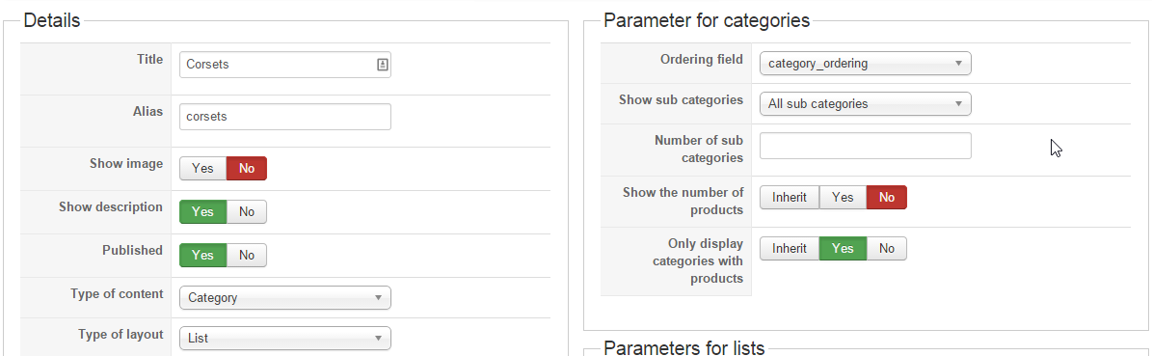The image size is (1152, 356).
Task: Select Yes for Show the number of products
Action: [x=843, y=197]
